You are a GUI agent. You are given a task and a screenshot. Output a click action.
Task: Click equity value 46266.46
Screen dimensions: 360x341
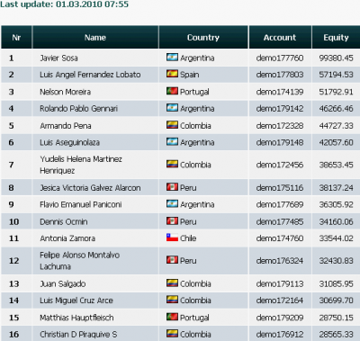pos(336,109)
